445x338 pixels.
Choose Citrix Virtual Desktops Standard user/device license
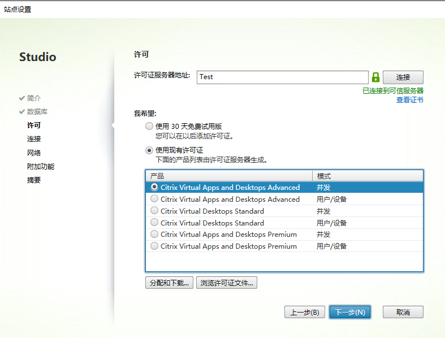pos(154,223)
